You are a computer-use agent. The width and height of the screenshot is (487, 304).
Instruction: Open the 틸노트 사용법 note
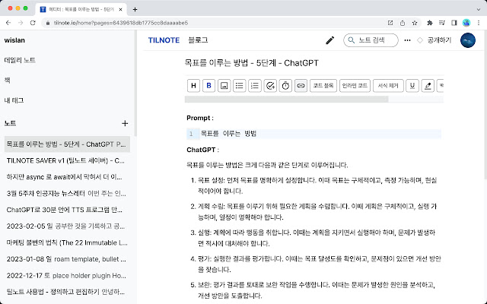[67, 292]
